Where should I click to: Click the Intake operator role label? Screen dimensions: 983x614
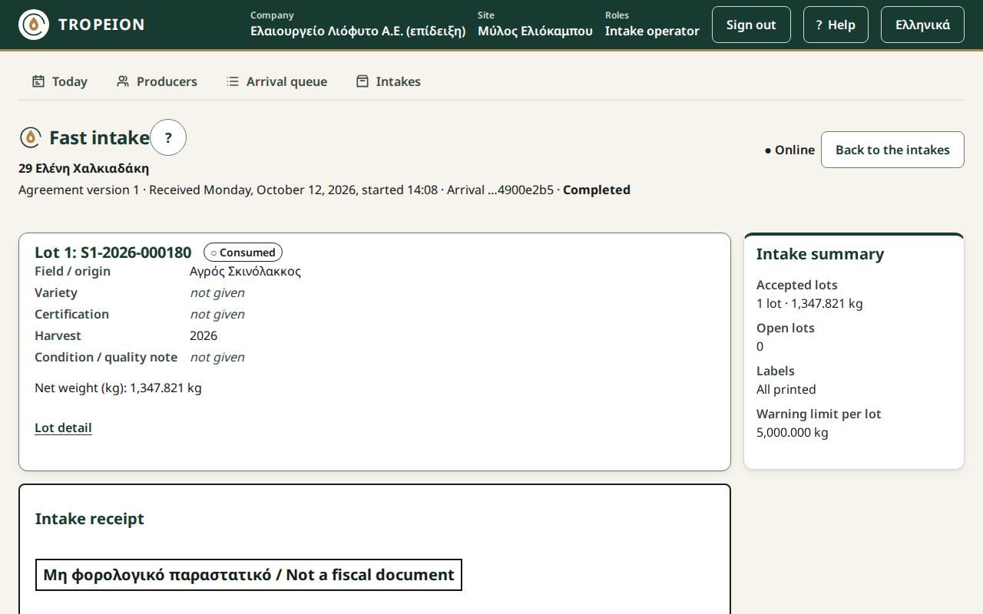coord(652,31)
